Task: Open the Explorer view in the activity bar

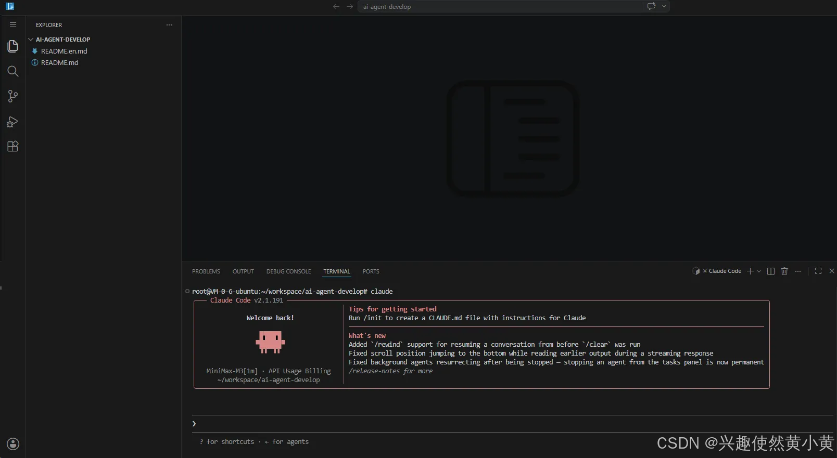Action: pos(13,46)
